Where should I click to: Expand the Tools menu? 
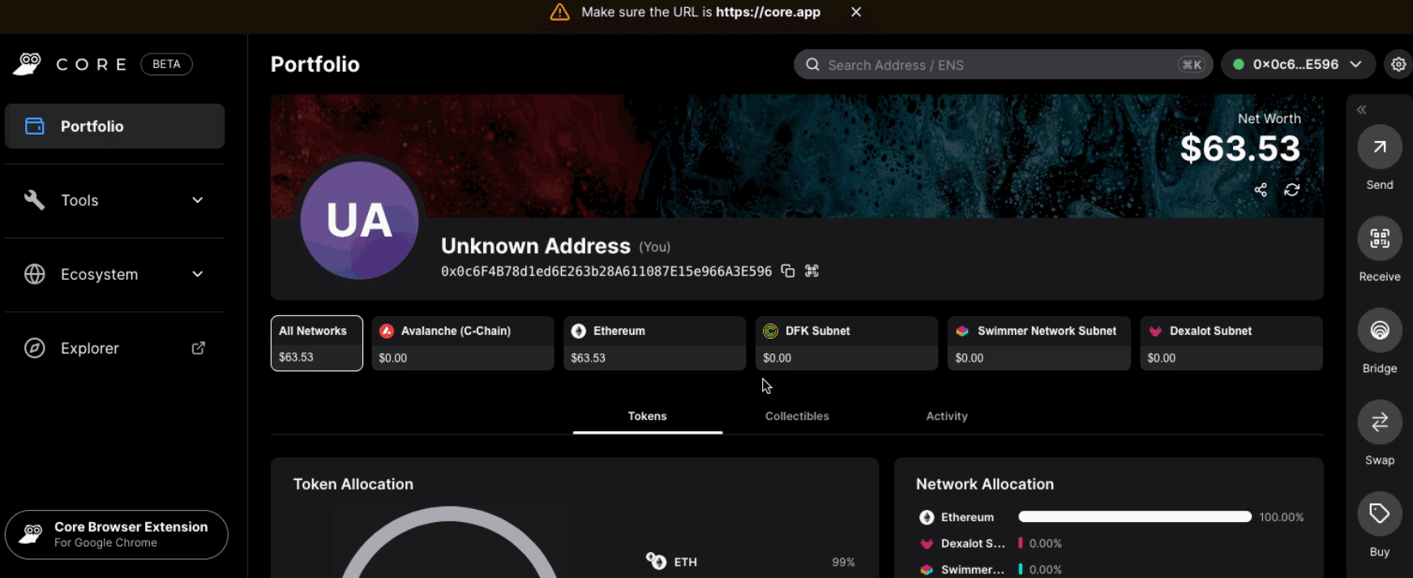[115, 200]
